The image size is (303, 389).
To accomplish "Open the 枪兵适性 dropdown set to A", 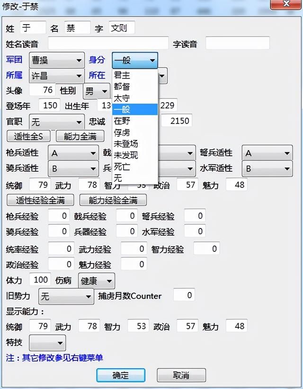I will click(73, 153).
